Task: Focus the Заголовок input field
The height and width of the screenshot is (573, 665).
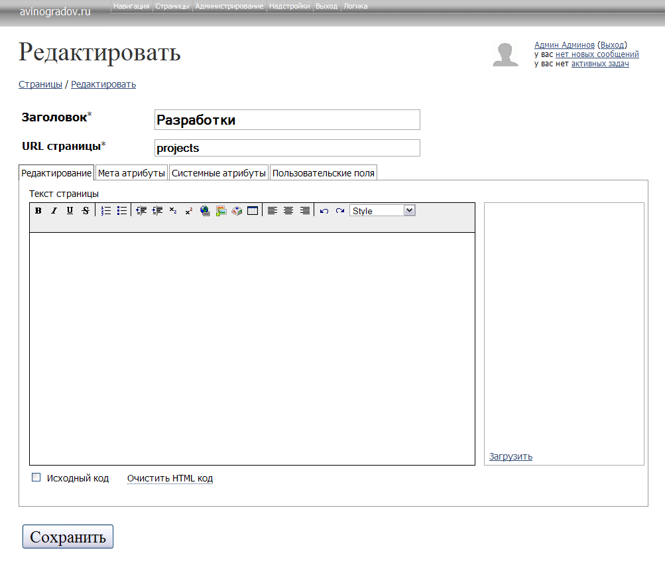Action: click(x=288, y=120)
